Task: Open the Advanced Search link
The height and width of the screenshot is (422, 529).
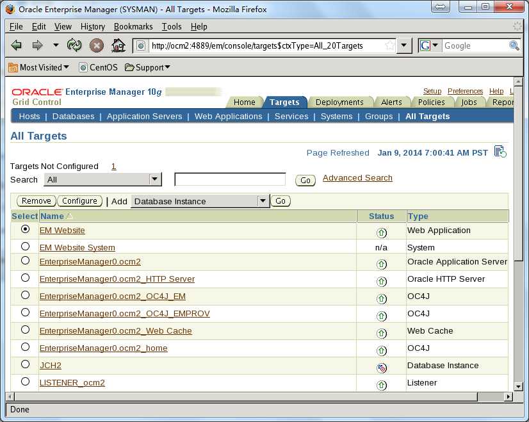Action: [x=357, y=178]
